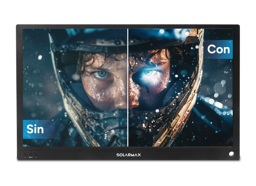Click the MENU text label on the bezel
Image resolution: width=256 pixels, height=186 pixels.
click(x=31, y=157)
